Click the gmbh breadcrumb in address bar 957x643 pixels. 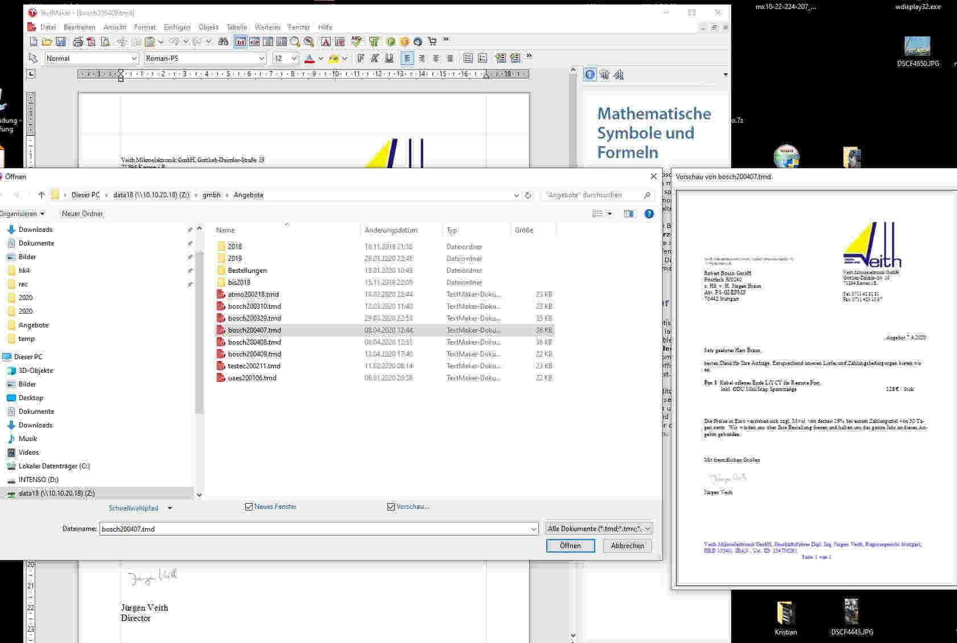[x=211, y=195]
